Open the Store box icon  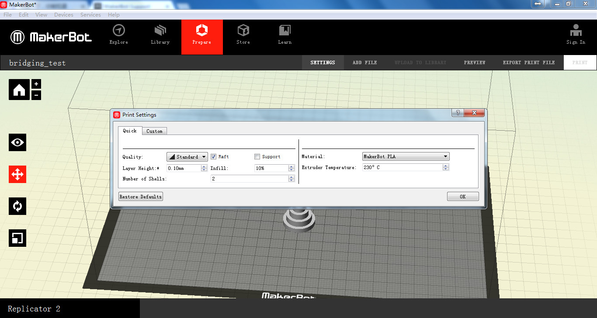[x=243, y=31]
